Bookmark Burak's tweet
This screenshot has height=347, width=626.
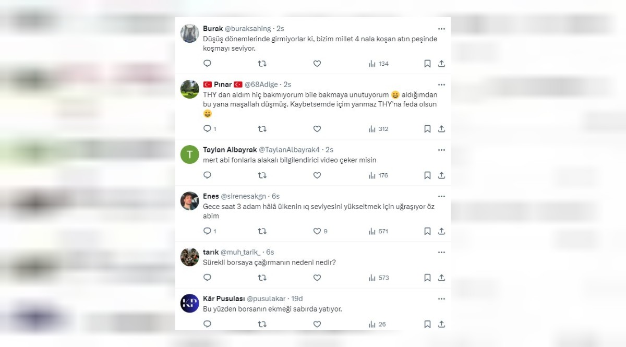(x=427, y=64)
